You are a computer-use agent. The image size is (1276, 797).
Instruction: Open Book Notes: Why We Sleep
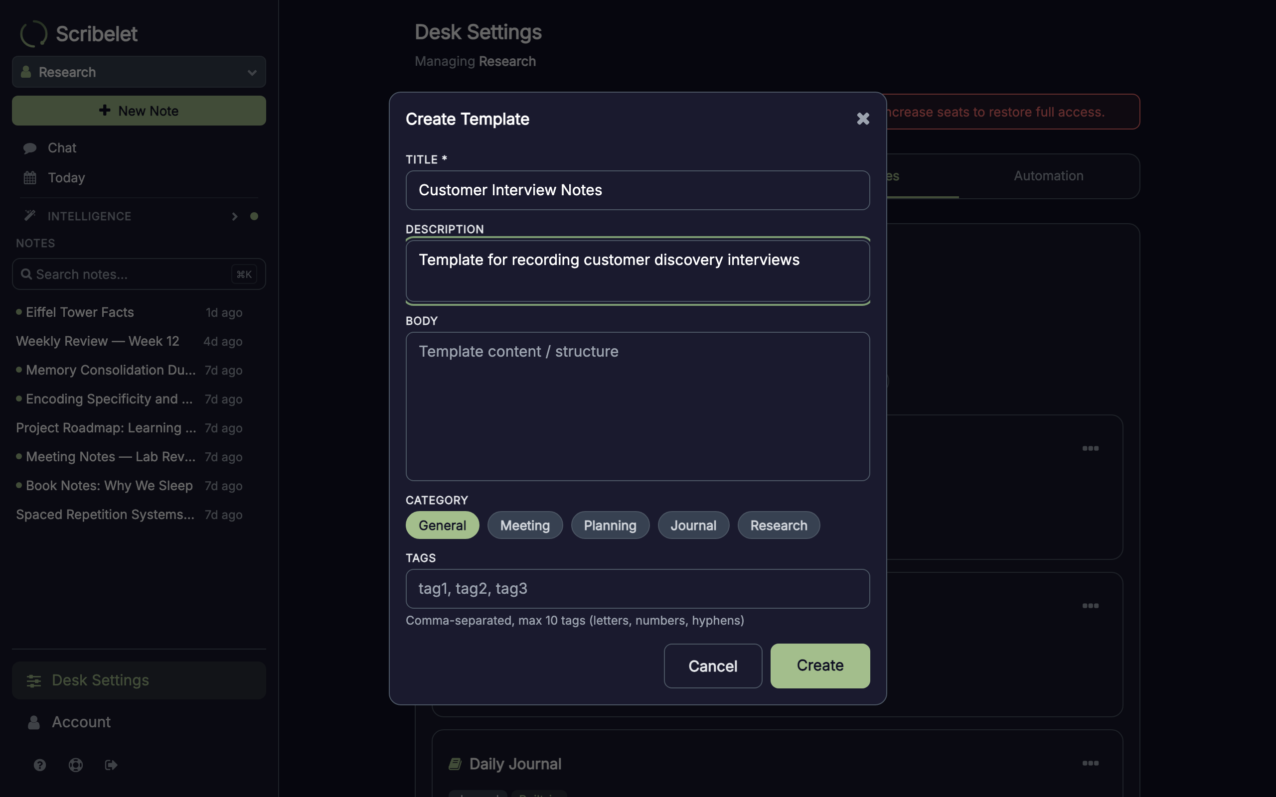pos(129,486)
